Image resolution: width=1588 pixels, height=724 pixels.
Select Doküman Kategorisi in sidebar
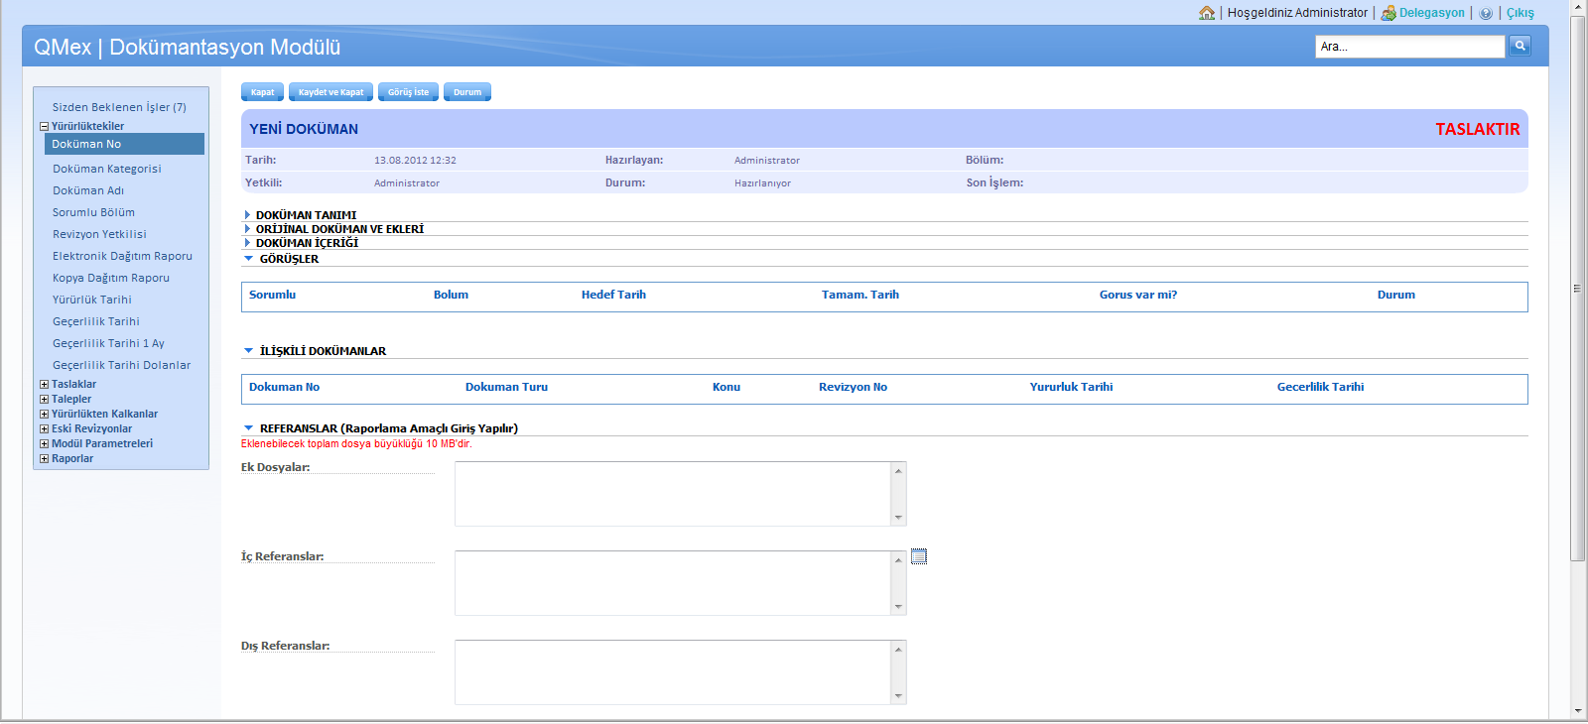(107, 169)
